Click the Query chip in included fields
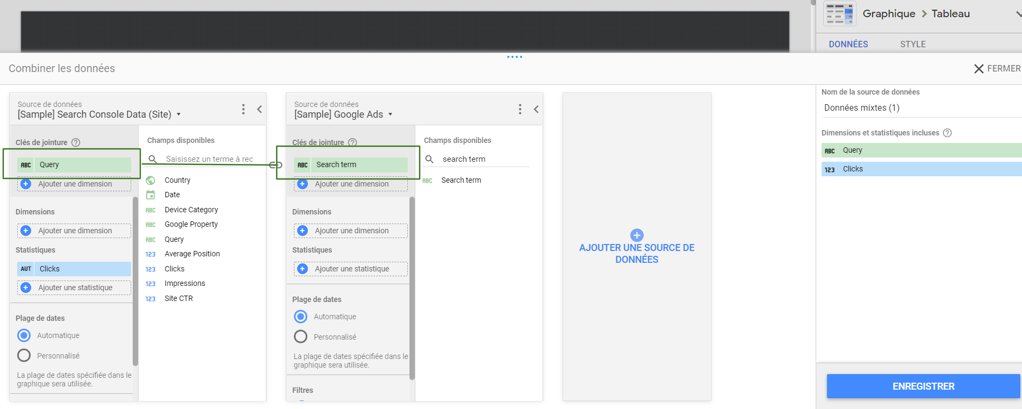 (x=922, y=150)
